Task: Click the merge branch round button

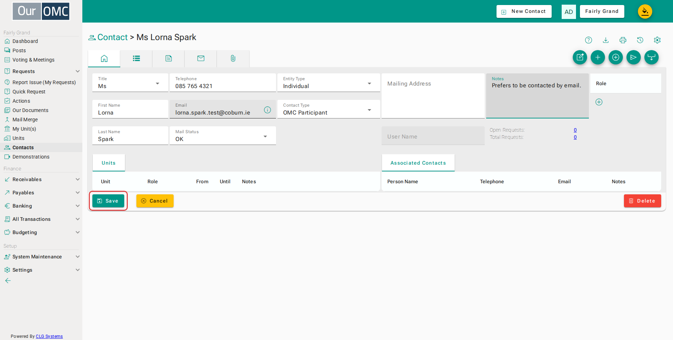Action: click(652, 57)
